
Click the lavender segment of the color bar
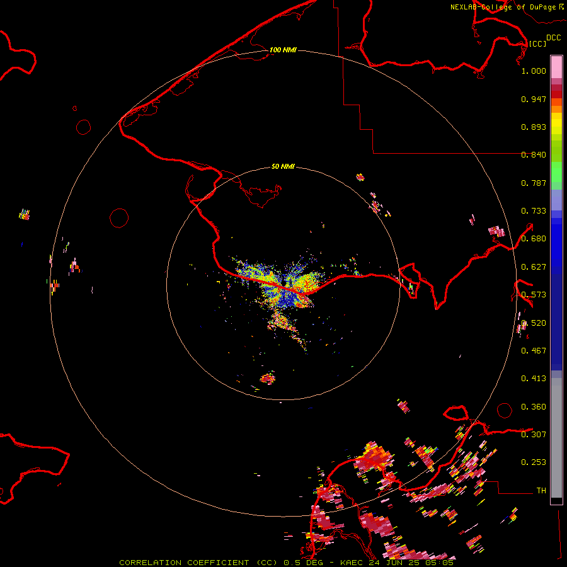(556, 200)
